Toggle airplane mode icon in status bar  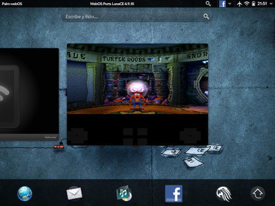tap(240, 4)
